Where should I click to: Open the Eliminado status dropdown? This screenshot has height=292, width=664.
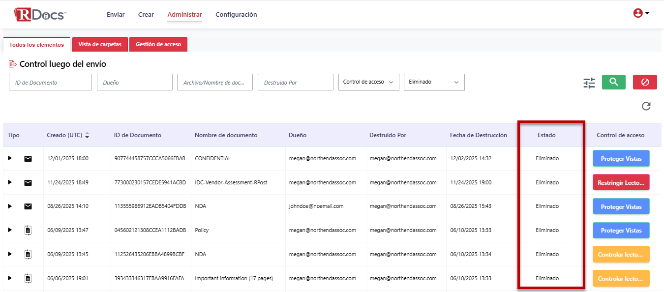pos(434,82)
